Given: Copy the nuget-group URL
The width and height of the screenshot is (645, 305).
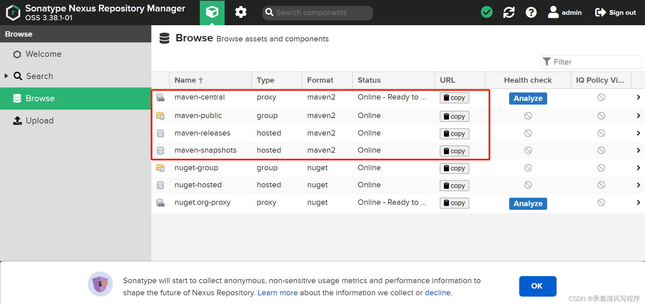Looking at the screenshot, I should 454,168.
